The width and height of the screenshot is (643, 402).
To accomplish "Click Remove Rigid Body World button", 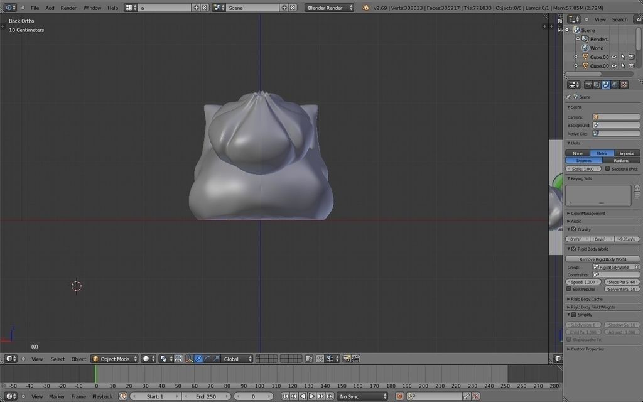I will point(602,259).
